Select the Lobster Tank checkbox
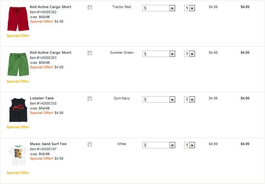Image resolution: width=265 pixels, height=184 pixels. click(90, 98)
